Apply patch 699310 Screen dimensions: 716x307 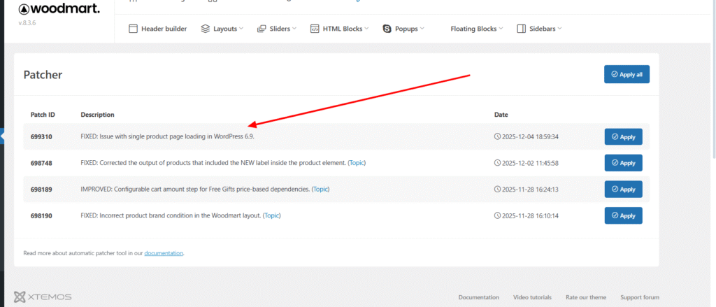[623, 136]
